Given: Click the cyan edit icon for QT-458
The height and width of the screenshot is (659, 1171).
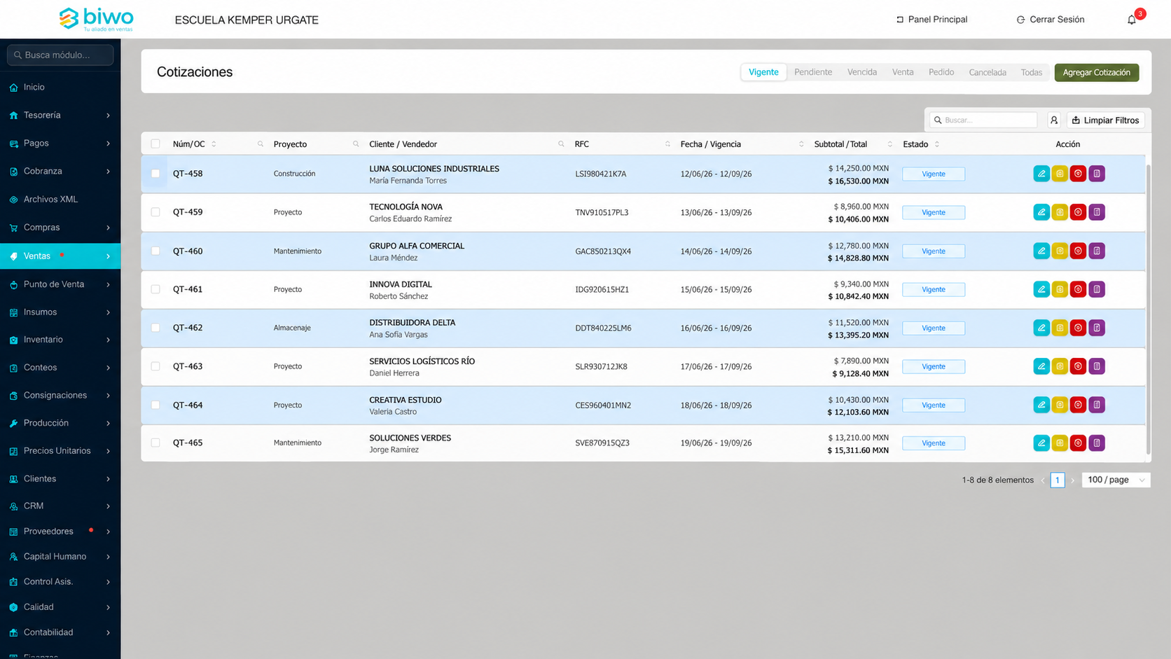Looking at the screenshot, I should [x=1041, y=174].
